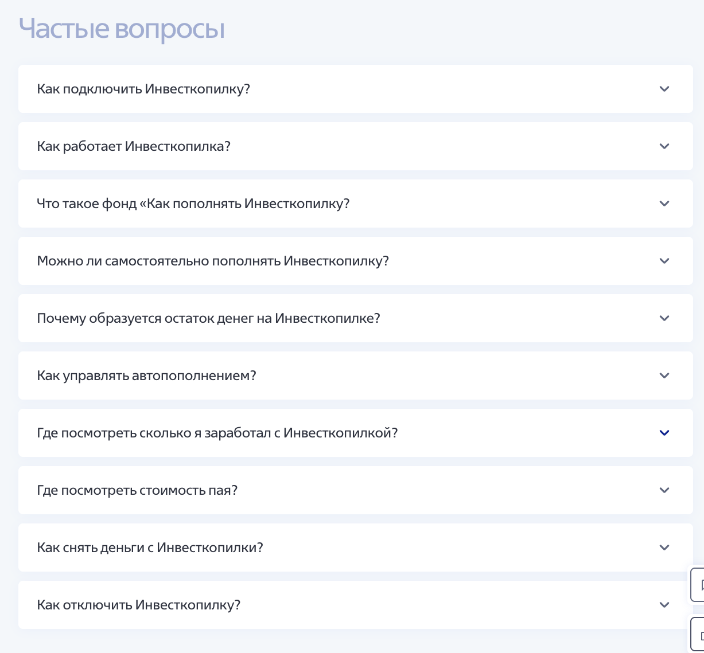
Task: Click the chevron beside "Как подключить Инвесткопилку?"
Action: (x=664, y=89)
